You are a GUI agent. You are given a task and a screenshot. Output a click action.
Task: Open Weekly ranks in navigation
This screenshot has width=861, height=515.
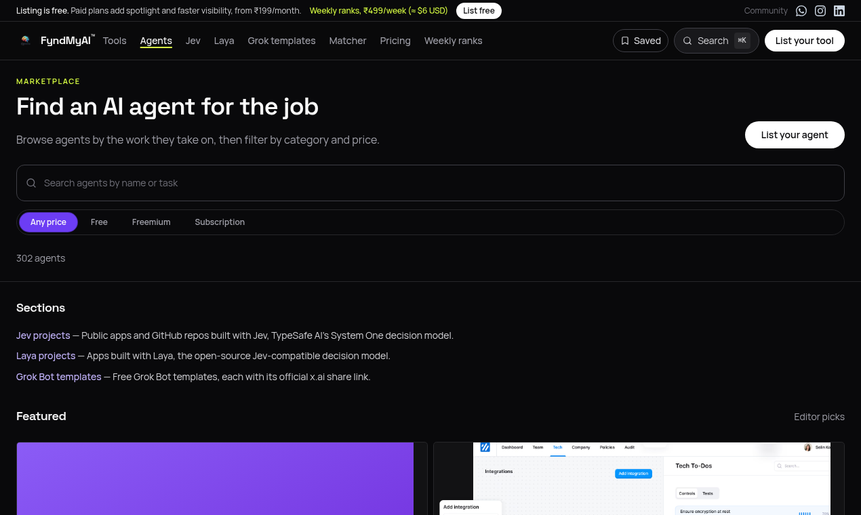click(x=454, y=41)
